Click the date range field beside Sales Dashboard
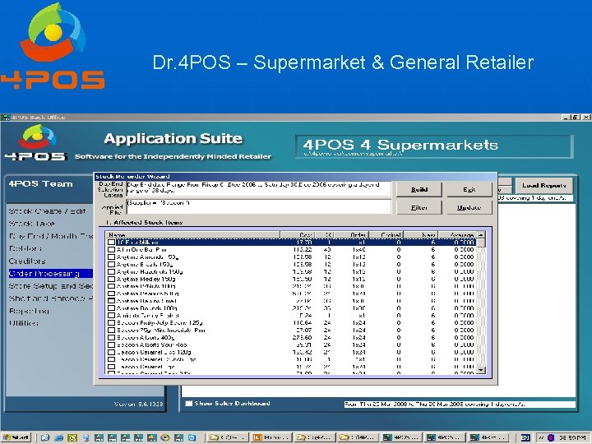The width and height of the screenshot is (592, 444). [460, 404]
